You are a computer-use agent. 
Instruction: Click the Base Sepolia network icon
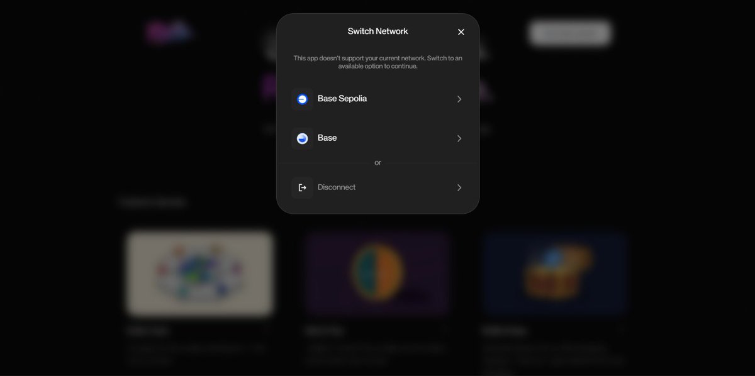click(x=302, y=99)
